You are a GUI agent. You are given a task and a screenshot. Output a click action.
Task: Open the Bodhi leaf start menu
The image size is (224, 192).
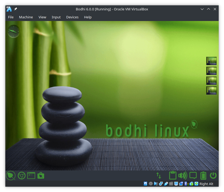pos(10,176)
